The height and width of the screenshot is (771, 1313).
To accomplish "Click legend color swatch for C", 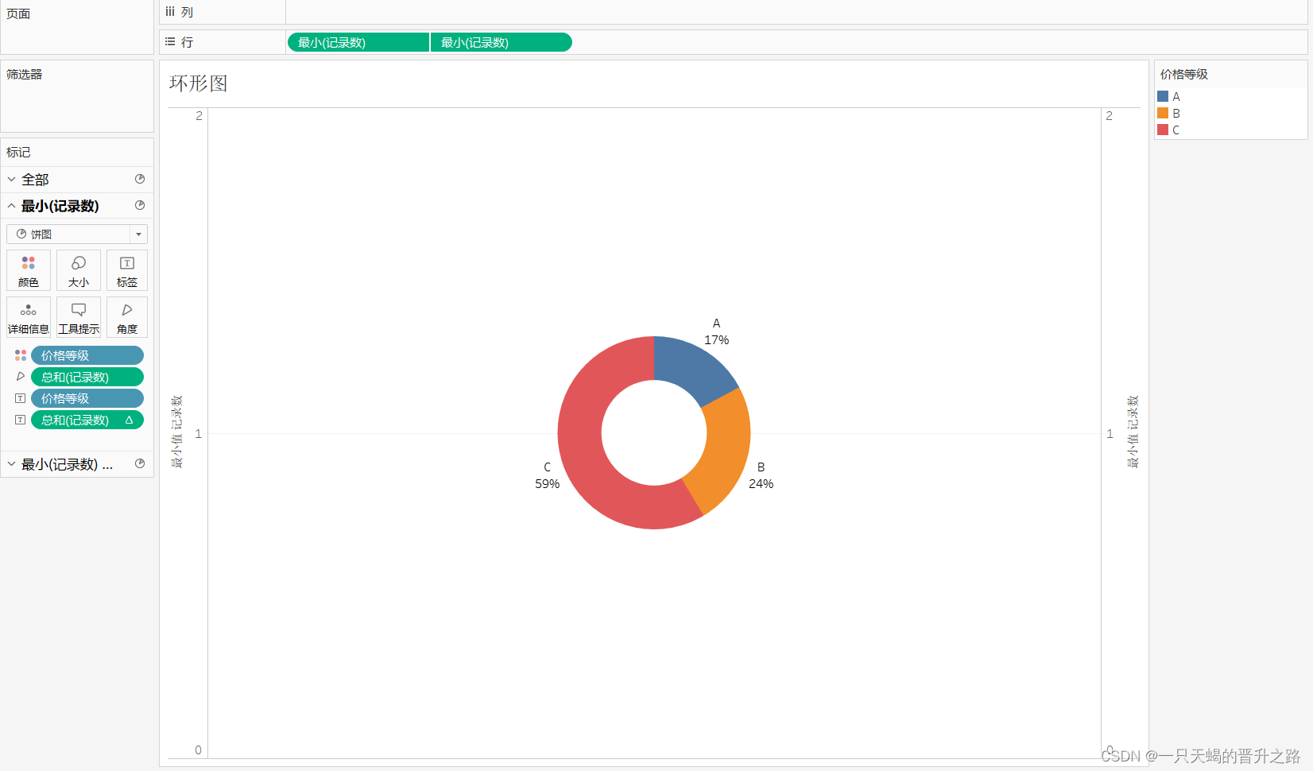I will click(x=1163, y=130).
